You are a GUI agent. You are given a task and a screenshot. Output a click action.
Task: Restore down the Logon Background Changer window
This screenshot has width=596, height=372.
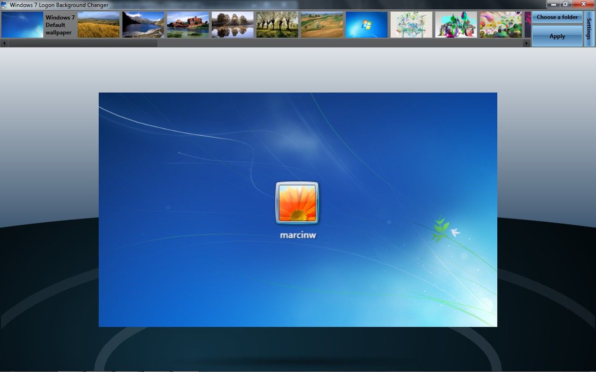coord(565,4)
